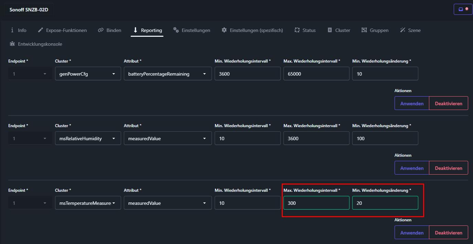Image resolution: width=473 pixels, height=244 pixels.
Task: Switch to the Cluster tab
Action: [339, 30]
